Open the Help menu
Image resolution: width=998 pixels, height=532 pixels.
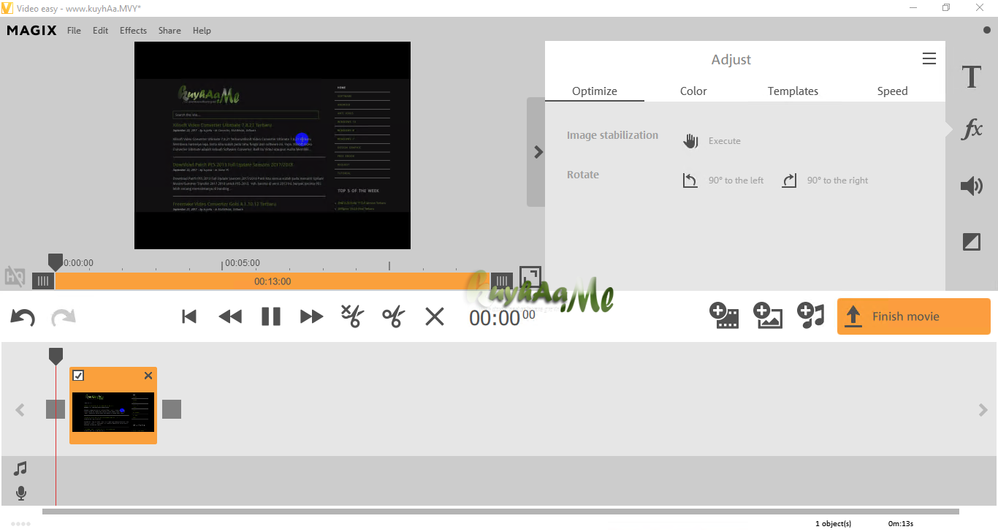click(202, 31)
